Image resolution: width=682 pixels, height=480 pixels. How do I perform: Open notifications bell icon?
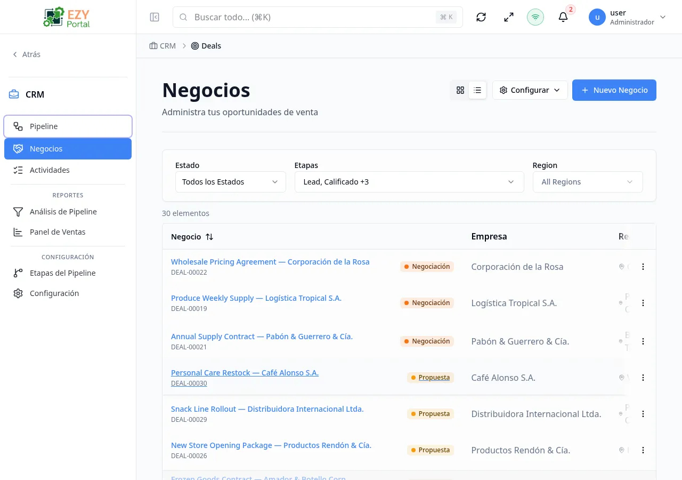(563, 17)
